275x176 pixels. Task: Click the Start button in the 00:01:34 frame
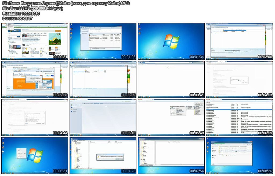tap(139, 59)
